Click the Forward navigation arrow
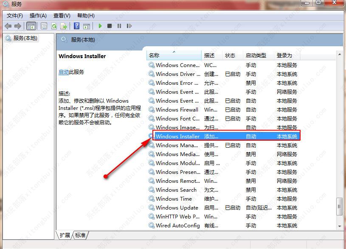 [x=17, y=26]
